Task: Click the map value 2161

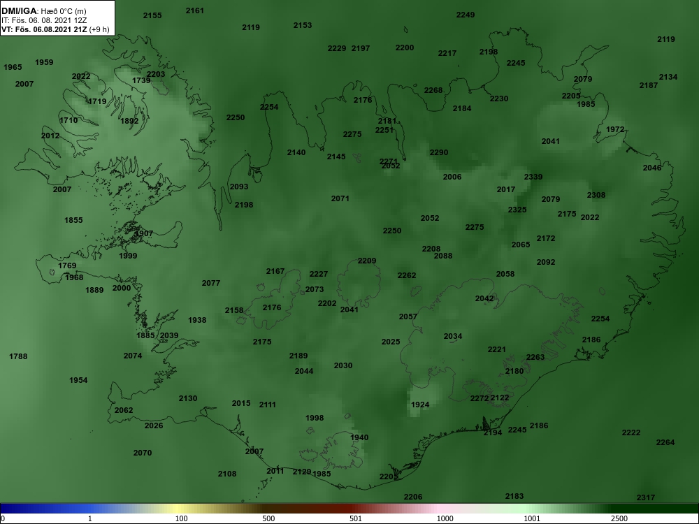Action: [195, 10]
